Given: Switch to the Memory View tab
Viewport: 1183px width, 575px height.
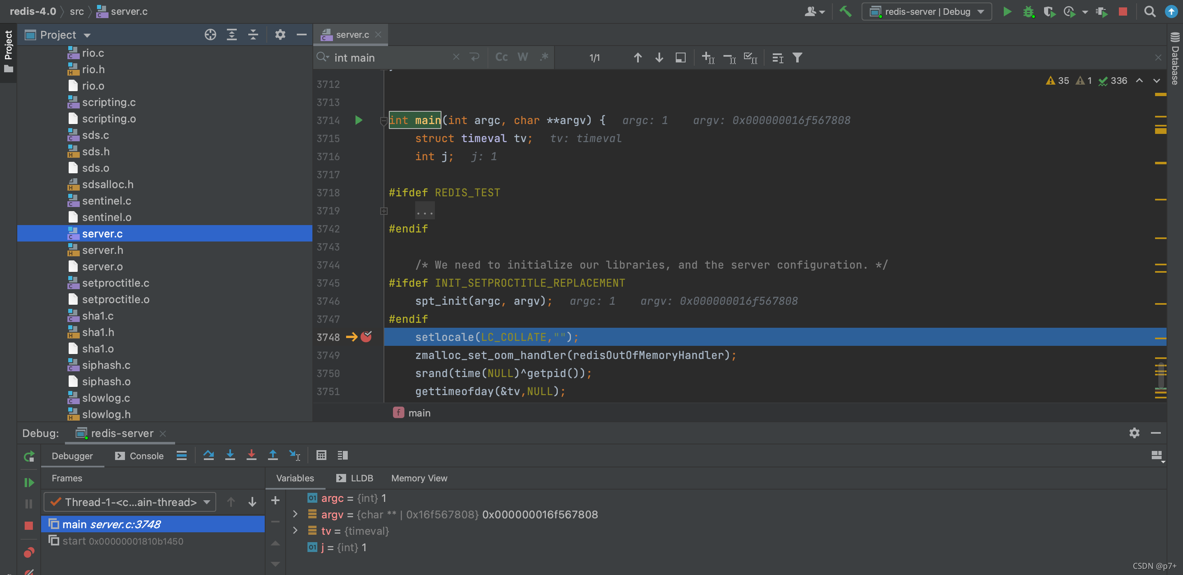Looking at the screenshot, I should [x=419, y=478].
